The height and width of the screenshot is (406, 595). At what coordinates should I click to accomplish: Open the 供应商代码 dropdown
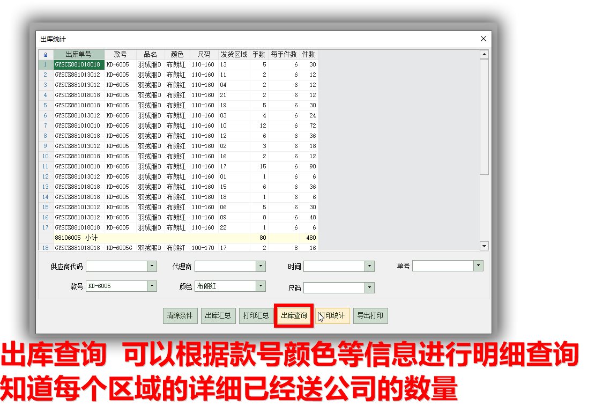[x=152, y=266]
